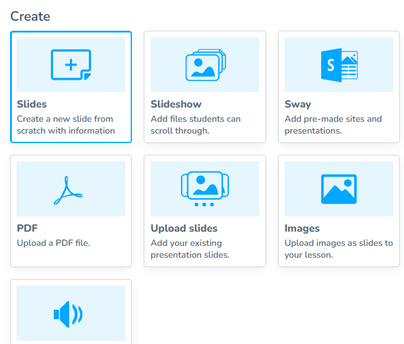Click the 'Create' section heading

click(x=30, y=16)
